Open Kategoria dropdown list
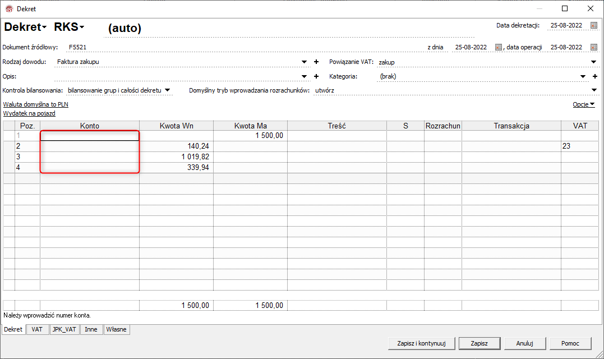This screenshot has height=359, width=604. click(x=583, y=77)
